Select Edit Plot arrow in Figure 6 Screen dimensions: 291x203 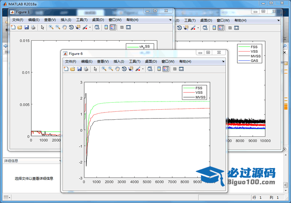95,69
